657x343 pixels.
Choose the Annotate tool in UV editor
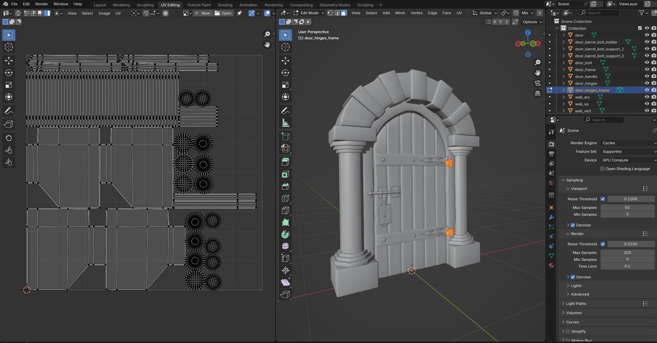pyautogui.click(x=9, y=111)
